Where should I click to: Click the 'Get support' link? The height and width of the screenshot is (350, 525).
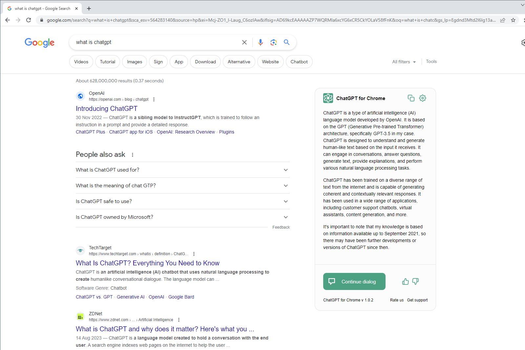click(417, 300)
